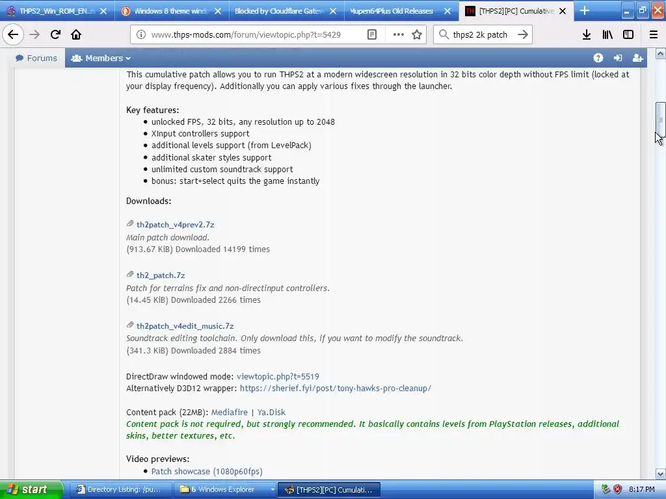The height and width of the screenshot is (499, 666).
Task: Click the network tray icon
Action: (606, 489)
